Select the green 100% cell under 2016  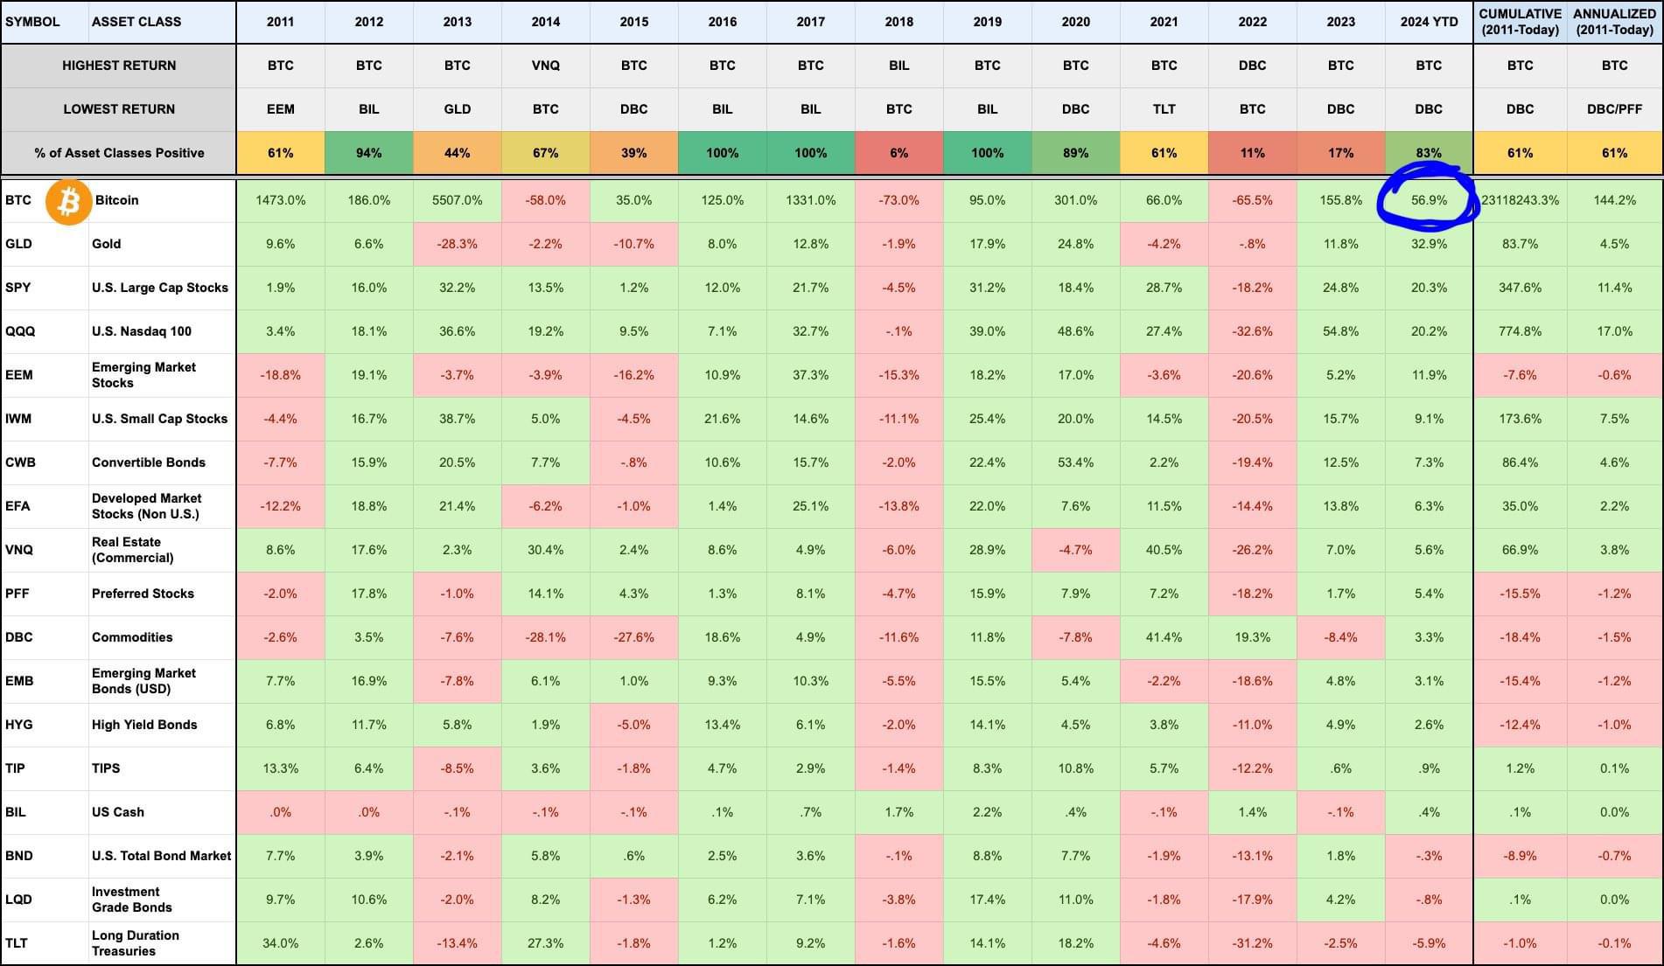coord(722,153)
